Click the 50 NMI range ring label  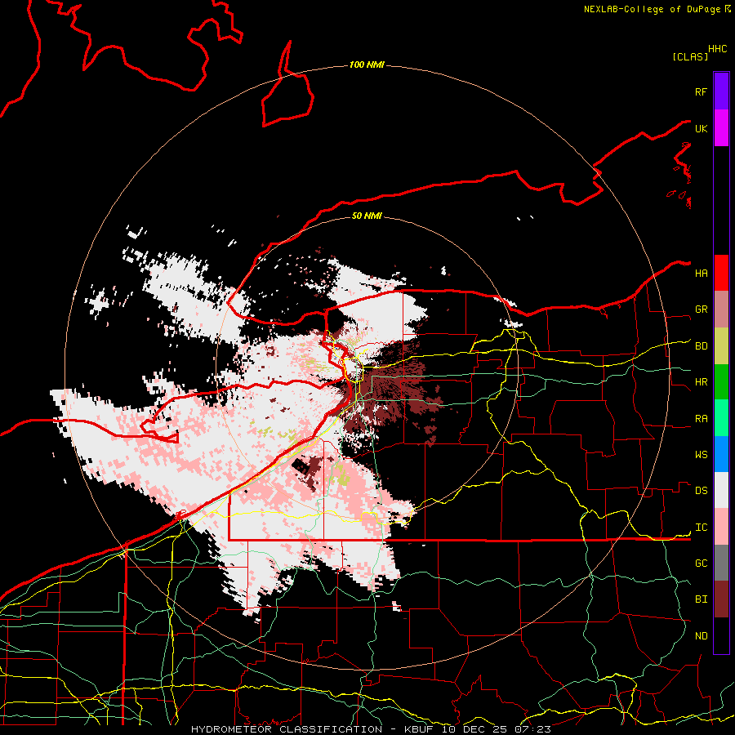[x=367, y=216]
